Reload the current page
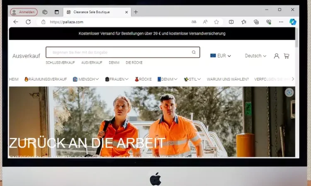The image size is (311, 186). coord(28,22)
